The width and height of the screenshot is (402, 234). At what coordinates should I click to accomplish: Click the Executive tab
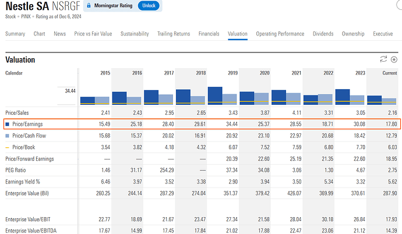(x=383, y=34)
